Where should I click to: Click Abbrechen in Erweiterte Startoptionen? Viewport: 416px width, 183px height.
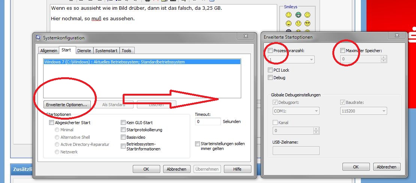click(387, 167)
